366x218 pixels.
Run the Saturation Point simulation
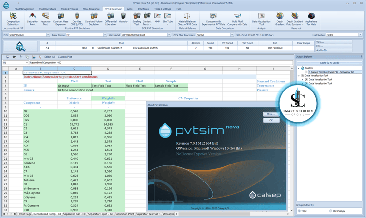[32, 19]
